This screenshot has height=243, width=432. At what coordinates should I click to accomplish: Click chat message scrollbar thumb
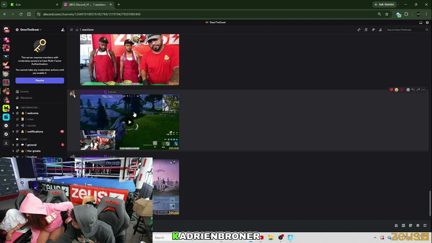(430, 203)
